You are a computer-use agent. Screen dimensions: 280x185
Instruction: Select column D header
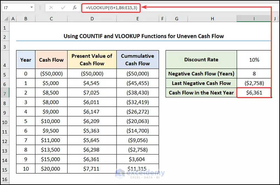coord(92,19)
